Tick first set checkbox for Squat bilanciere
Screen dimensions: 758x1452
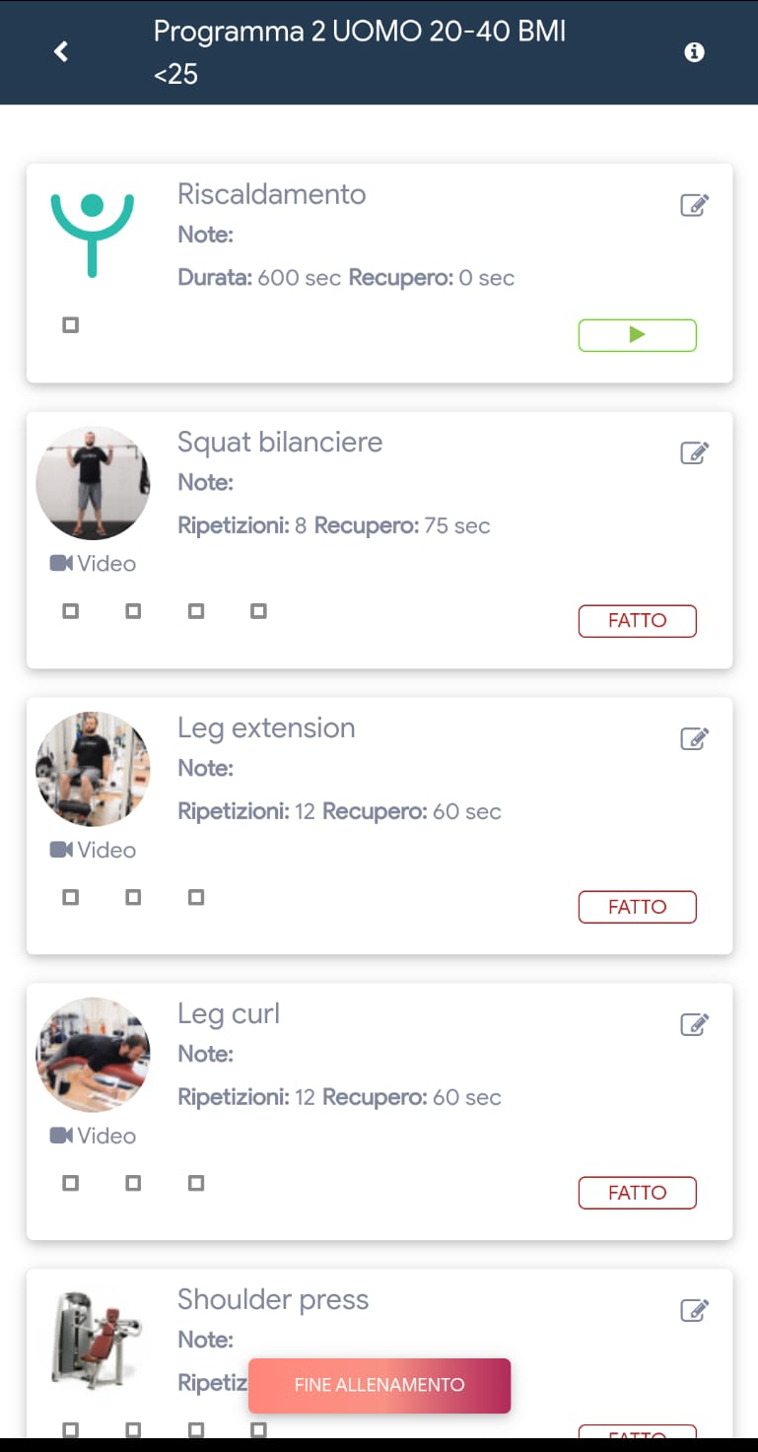pyautogui.click(x=70, y=611)
